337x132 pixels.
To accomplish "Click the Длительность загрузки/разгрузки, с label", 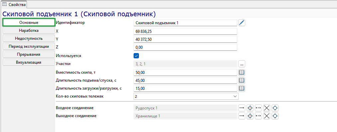I will point(89,88).
